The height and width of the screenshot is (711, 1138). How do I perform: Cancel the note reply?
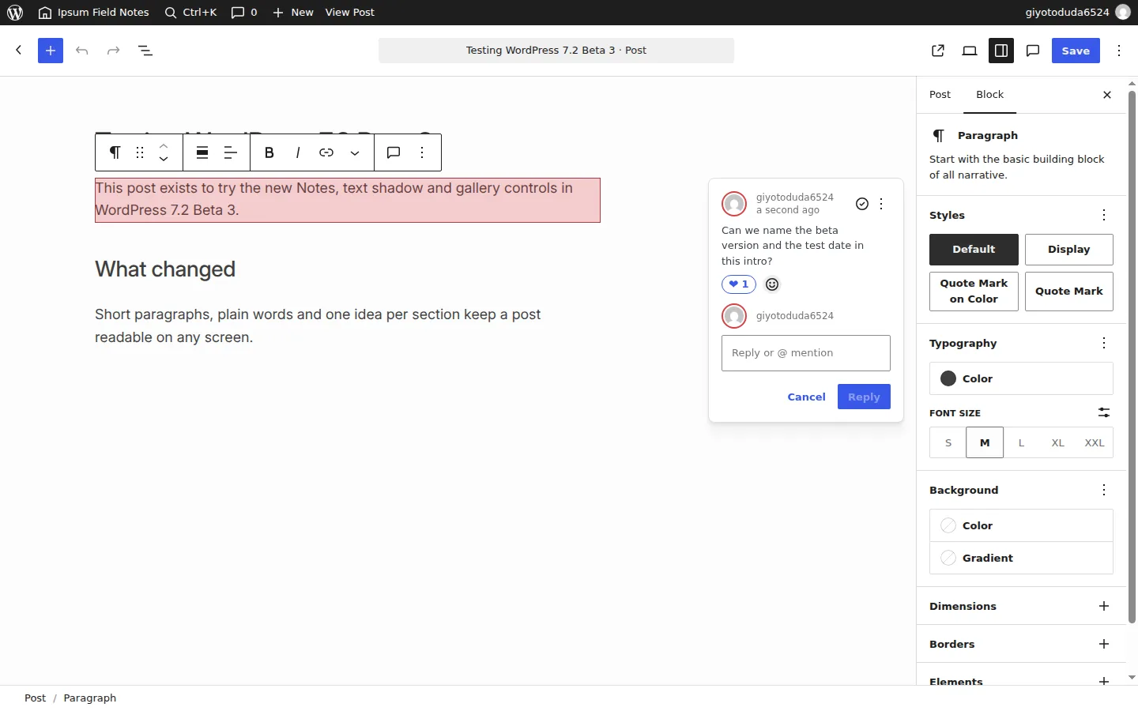coord(806,397)
